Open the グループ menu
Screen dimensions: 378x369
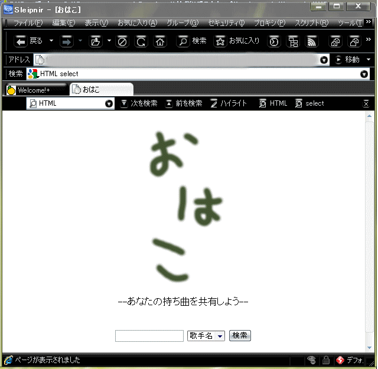[183, 23]
